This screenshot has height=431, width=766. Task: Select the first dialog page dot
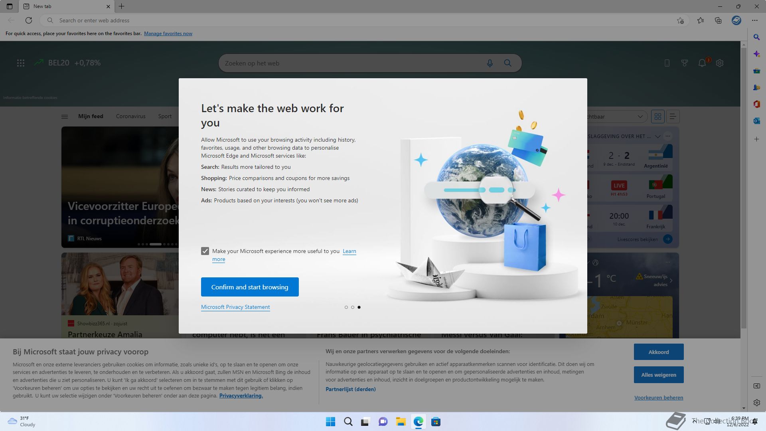coord(346,307)
